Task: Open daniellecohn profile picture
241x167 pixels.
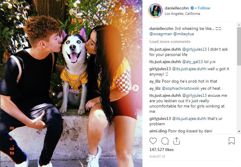Action: tap(155, 11)
